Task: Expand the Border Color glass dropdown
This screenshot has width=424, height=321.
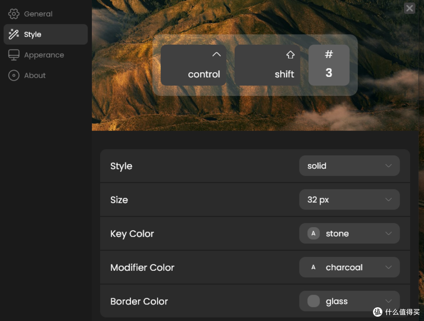Action: click(x=349, y=301)
